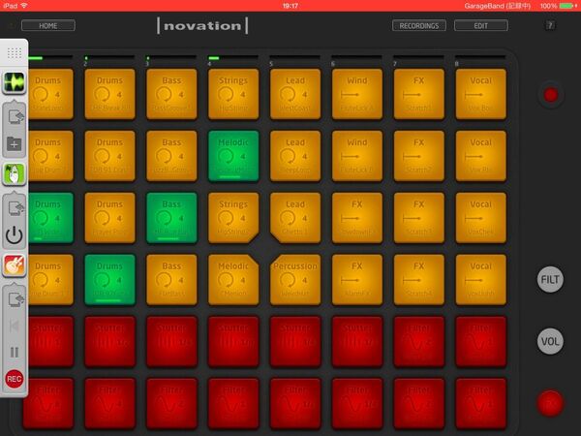The image size is (581, 436).
Task: Stop the green Drums pad in track 2
Action: pyautogui.click(x=109, y=280)
